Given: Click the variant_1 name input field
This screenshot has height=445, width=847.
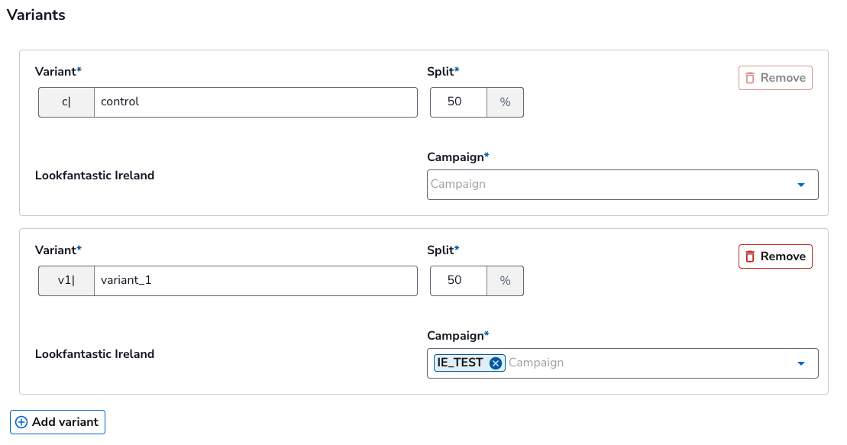Looking at the screenshot, I should click(x=255, y=280).
